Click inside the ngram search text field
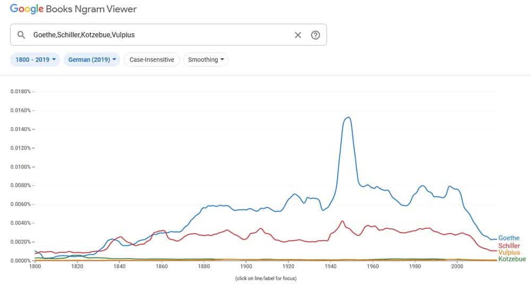The image size is (531, 284). 159,35
